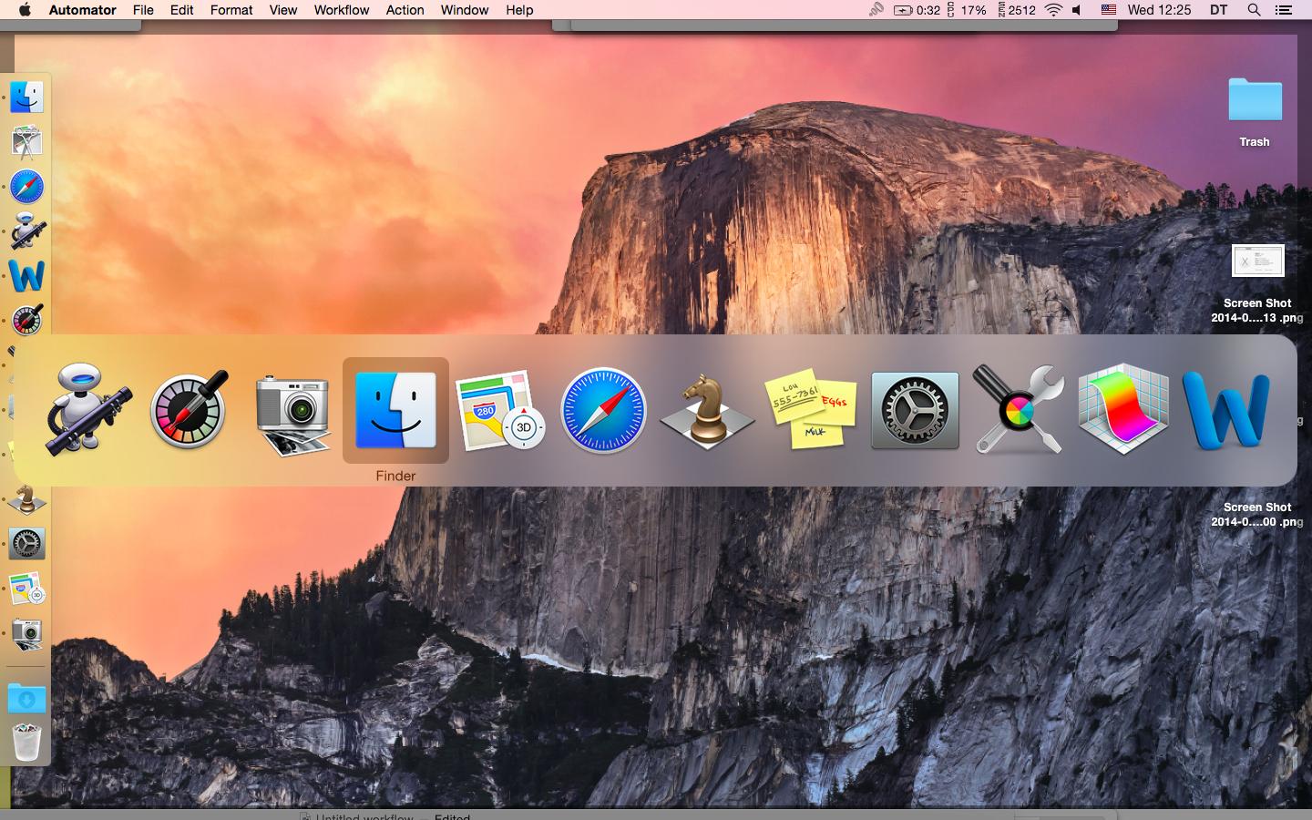Screen dimensions: 1312x820
Task: Open System Preferences in the Dock
Action: [27, 544]
